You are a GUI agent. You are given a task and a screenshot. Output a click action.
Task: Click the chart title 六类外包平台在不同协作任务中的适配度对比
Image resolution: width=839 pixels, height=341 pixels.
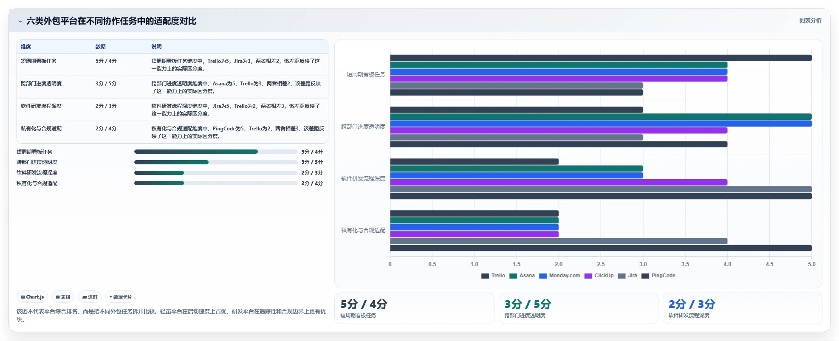pyautogui.click(x=111, y=21)
